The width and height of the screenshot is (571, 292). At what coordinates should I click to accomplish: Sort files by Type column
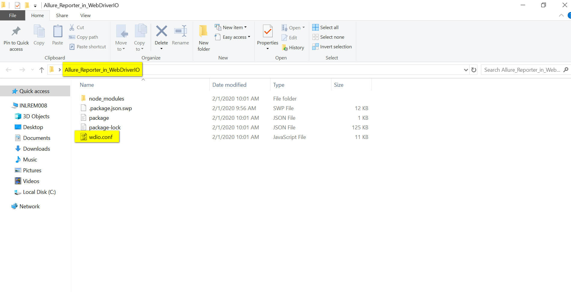coord(279,85)
